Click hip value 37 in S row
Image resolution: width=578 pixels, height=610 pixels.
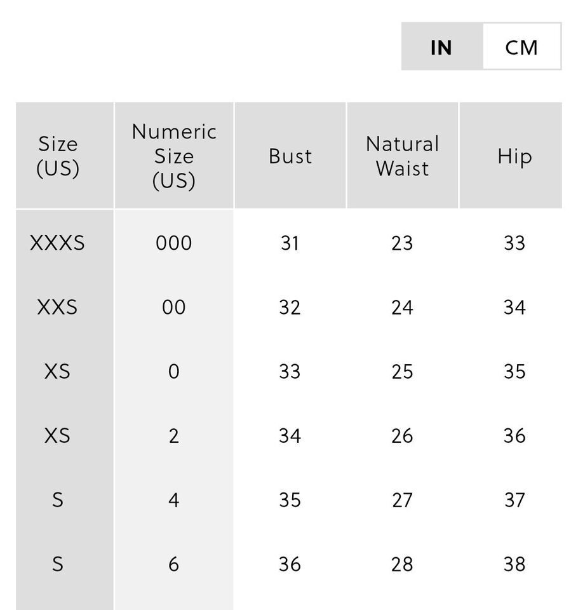[x=514, y=500]
